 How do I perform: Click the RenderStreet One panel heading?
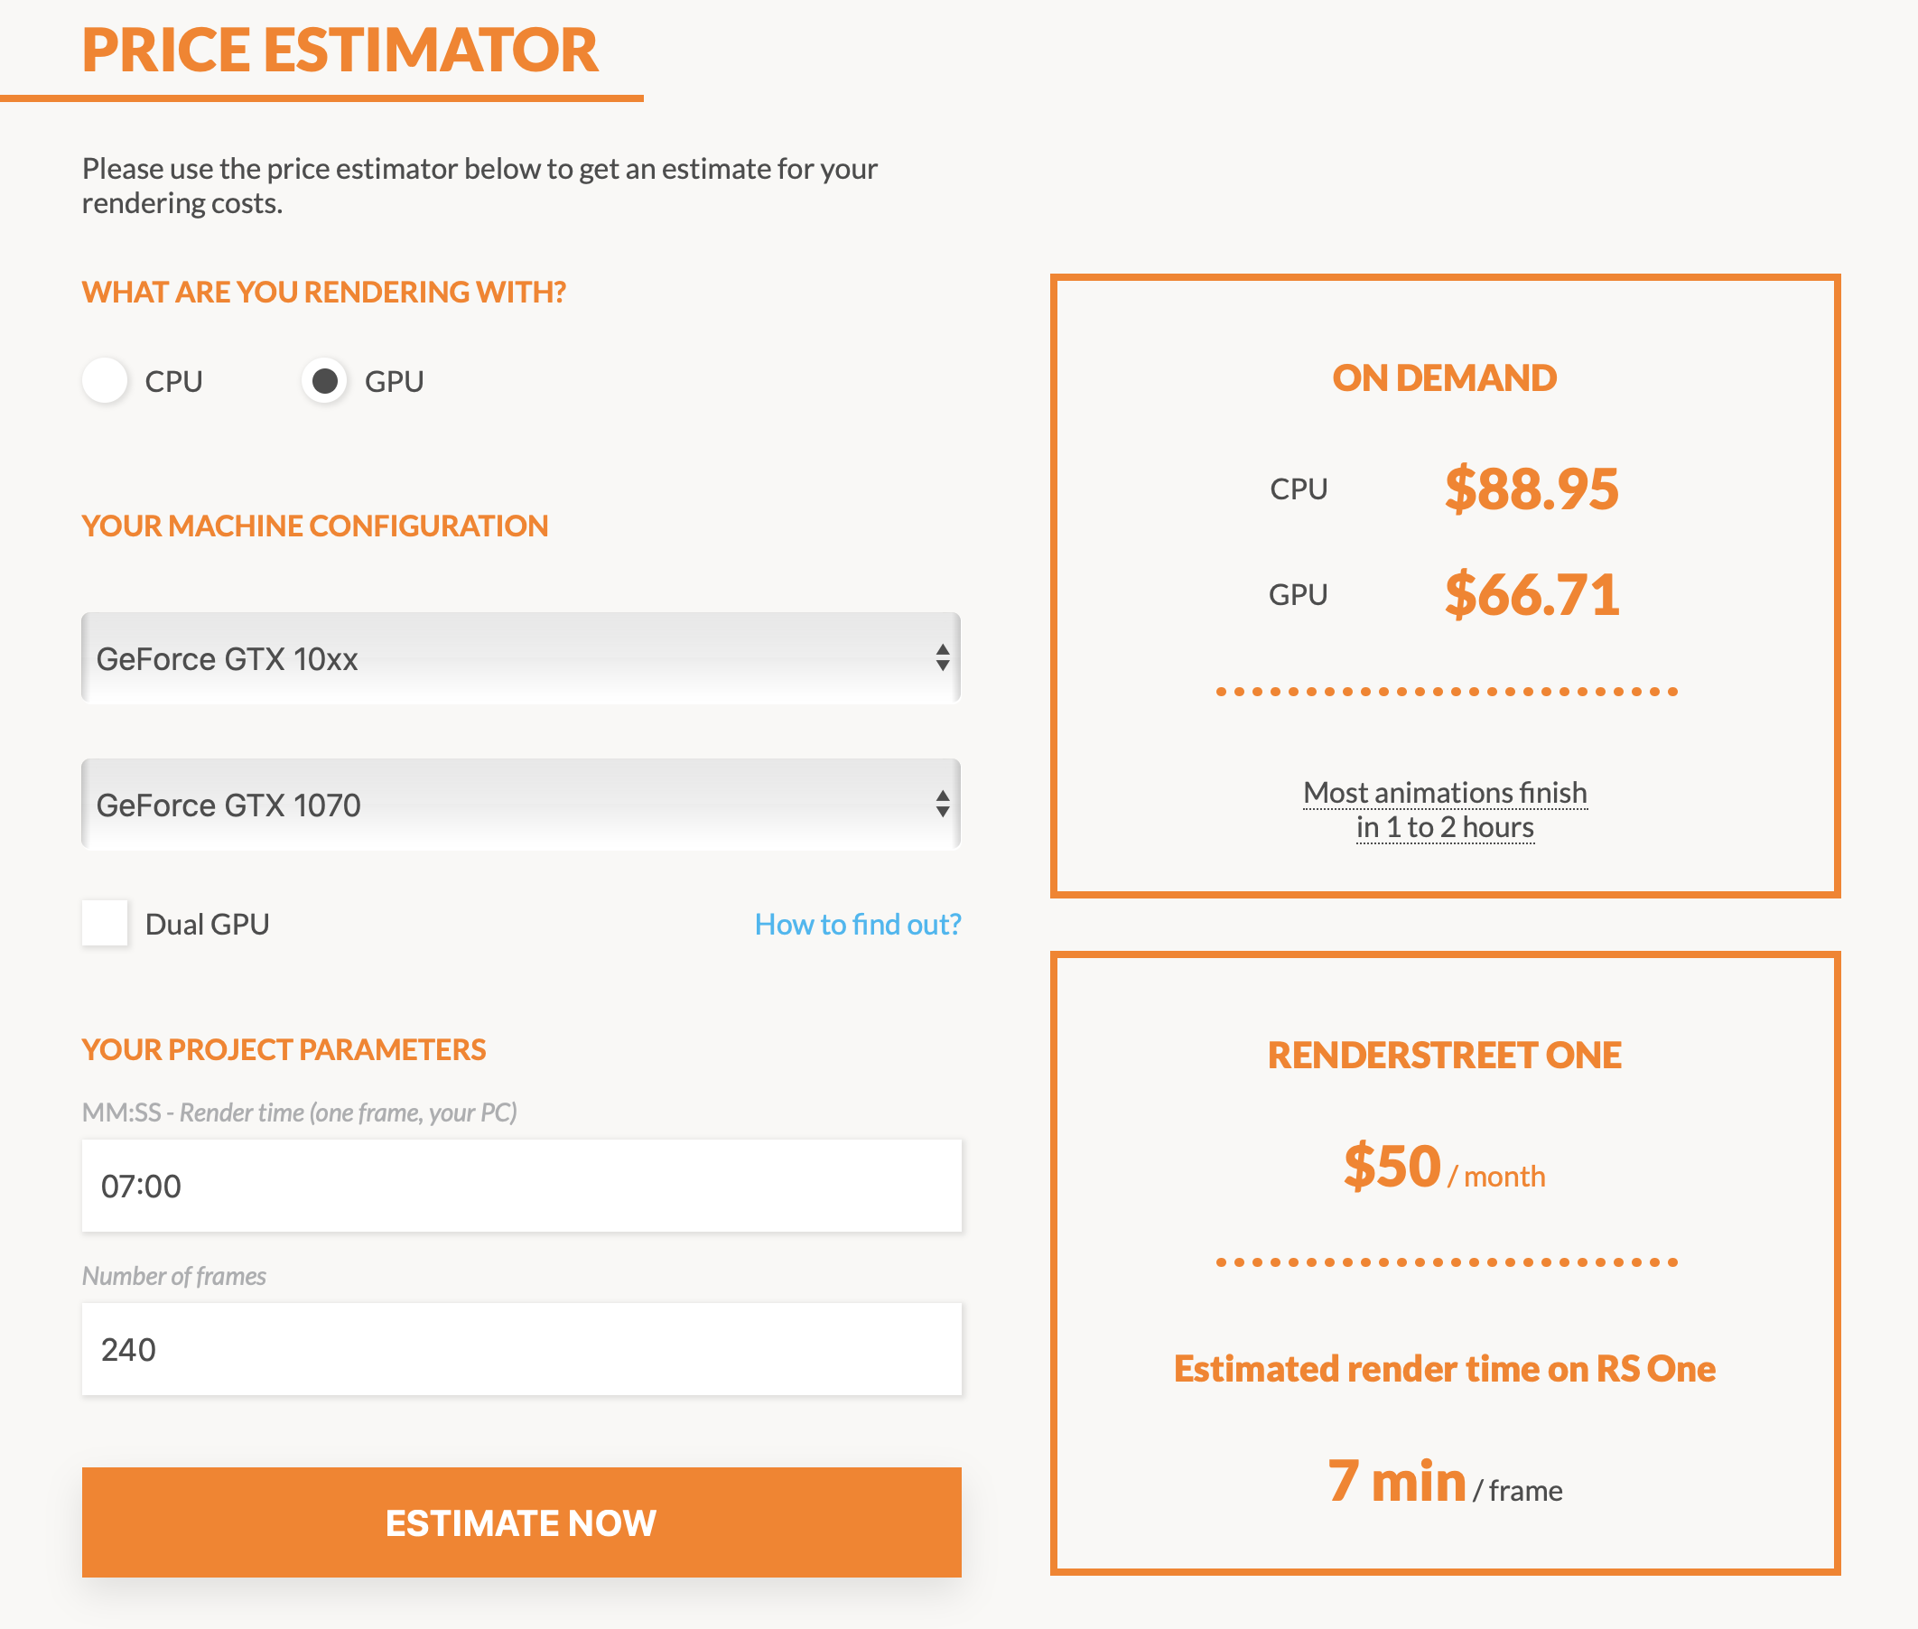[1444, 1056]
